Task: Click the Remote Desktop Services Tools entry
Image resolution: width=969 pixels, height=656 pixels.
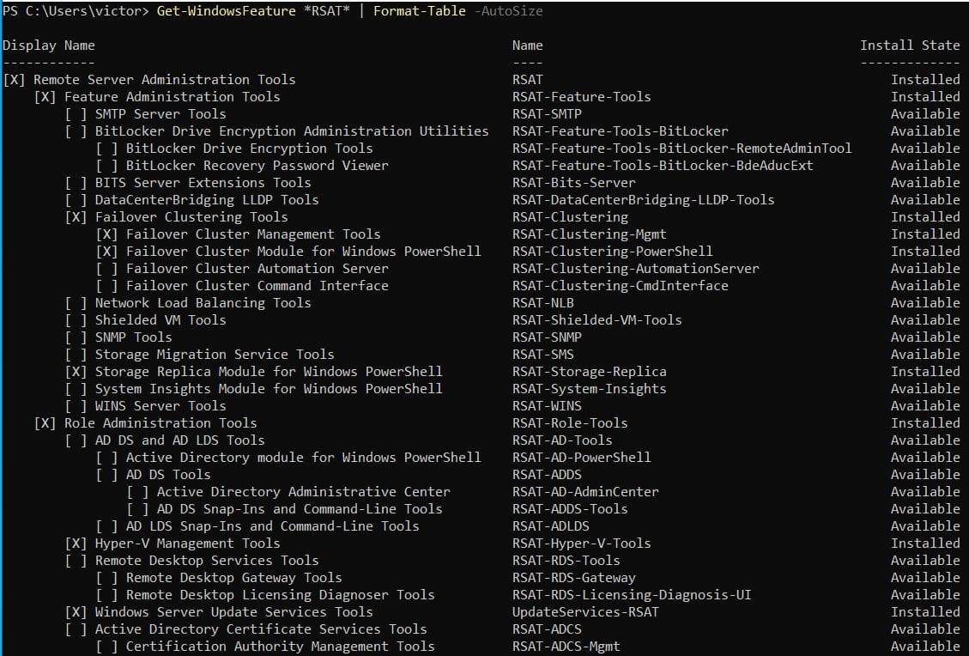Action: click(x=206, y=561)
